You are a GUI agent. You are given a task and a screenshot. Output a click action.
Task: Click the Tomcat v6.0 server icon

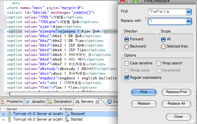click(x=9, y=119)
